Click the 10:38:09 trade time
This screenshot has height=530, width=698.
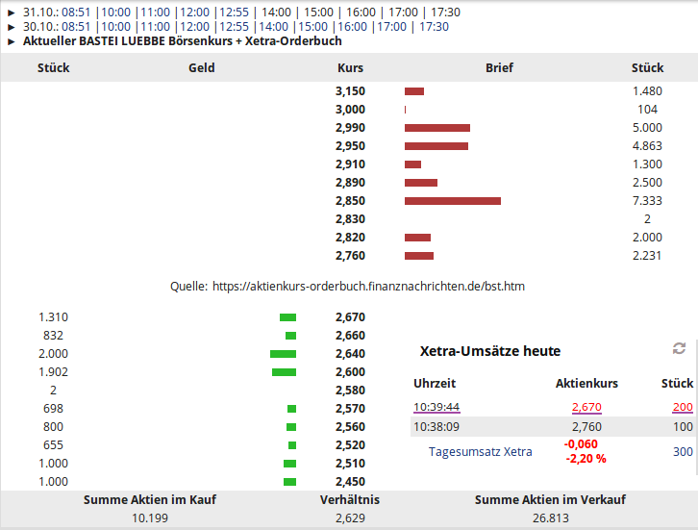(436, 427)
